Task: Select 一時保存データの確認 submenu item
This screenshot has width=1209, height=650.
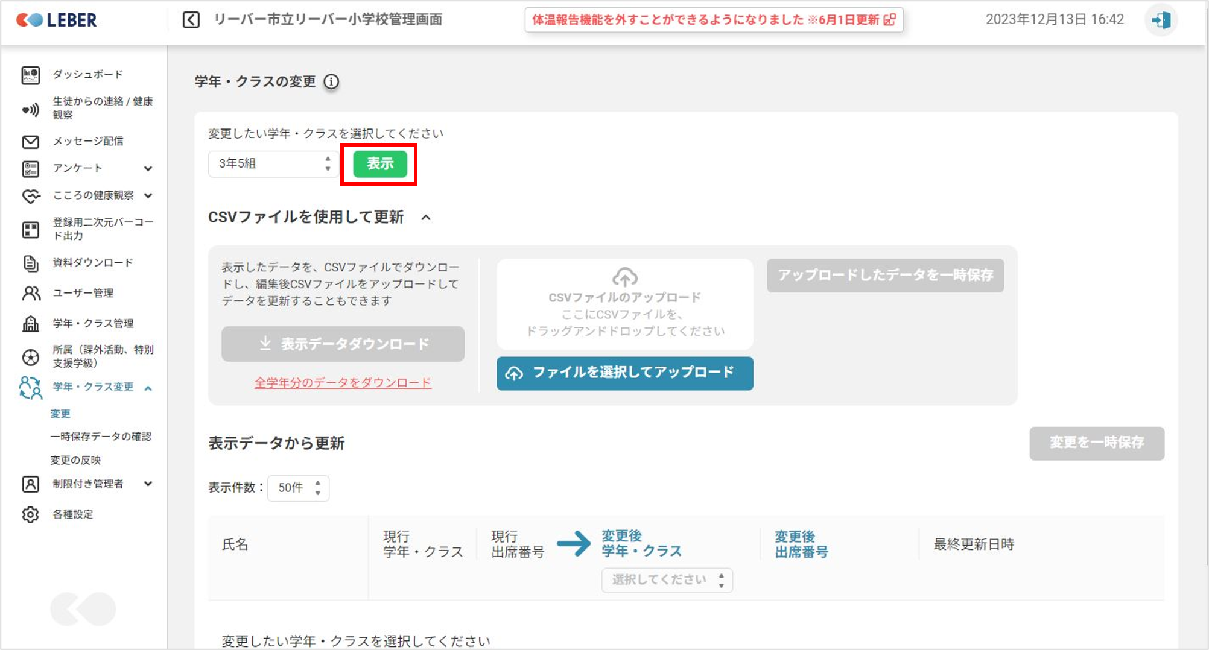Action: coord(101,437)
